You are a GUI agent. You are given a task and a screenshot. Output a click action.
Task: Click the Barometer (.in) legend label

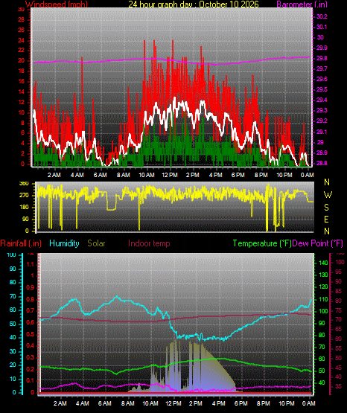(x=302, y=4)
